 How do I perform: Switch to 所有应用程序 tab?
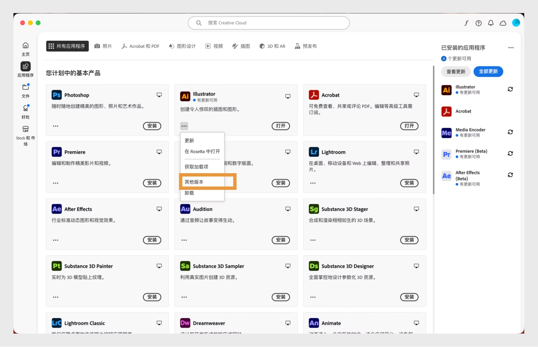click(67, 46)
